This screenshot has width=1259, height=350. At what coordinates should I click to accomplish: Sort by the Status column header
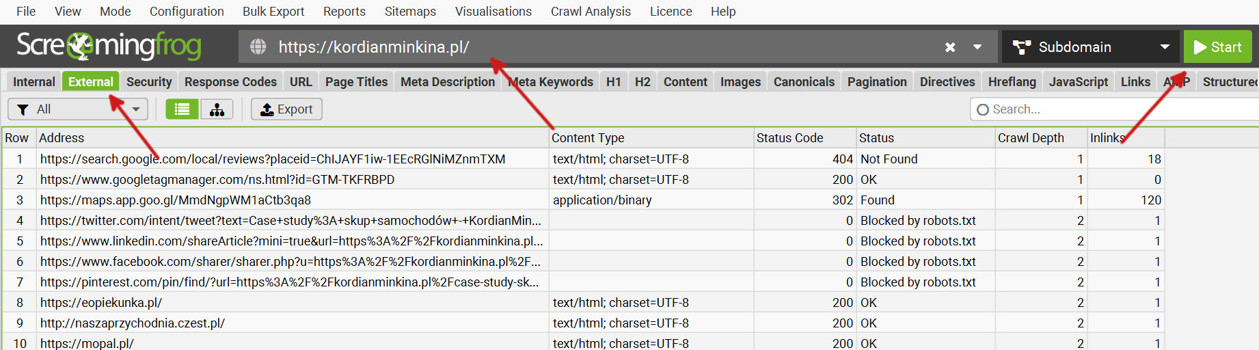click(925, 138)
